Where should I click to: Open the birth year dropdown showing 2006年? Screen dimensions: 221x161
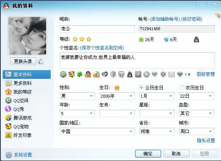(x=117, y=96)
